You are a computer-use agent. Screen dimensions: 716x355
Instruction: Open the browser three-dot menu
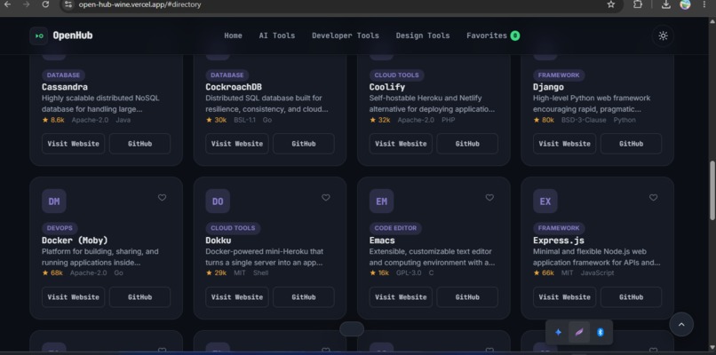[705, 4]
